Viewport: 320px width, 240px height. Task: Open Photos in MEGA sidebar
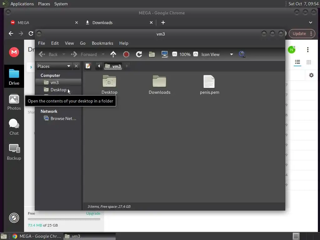point(14,102)
